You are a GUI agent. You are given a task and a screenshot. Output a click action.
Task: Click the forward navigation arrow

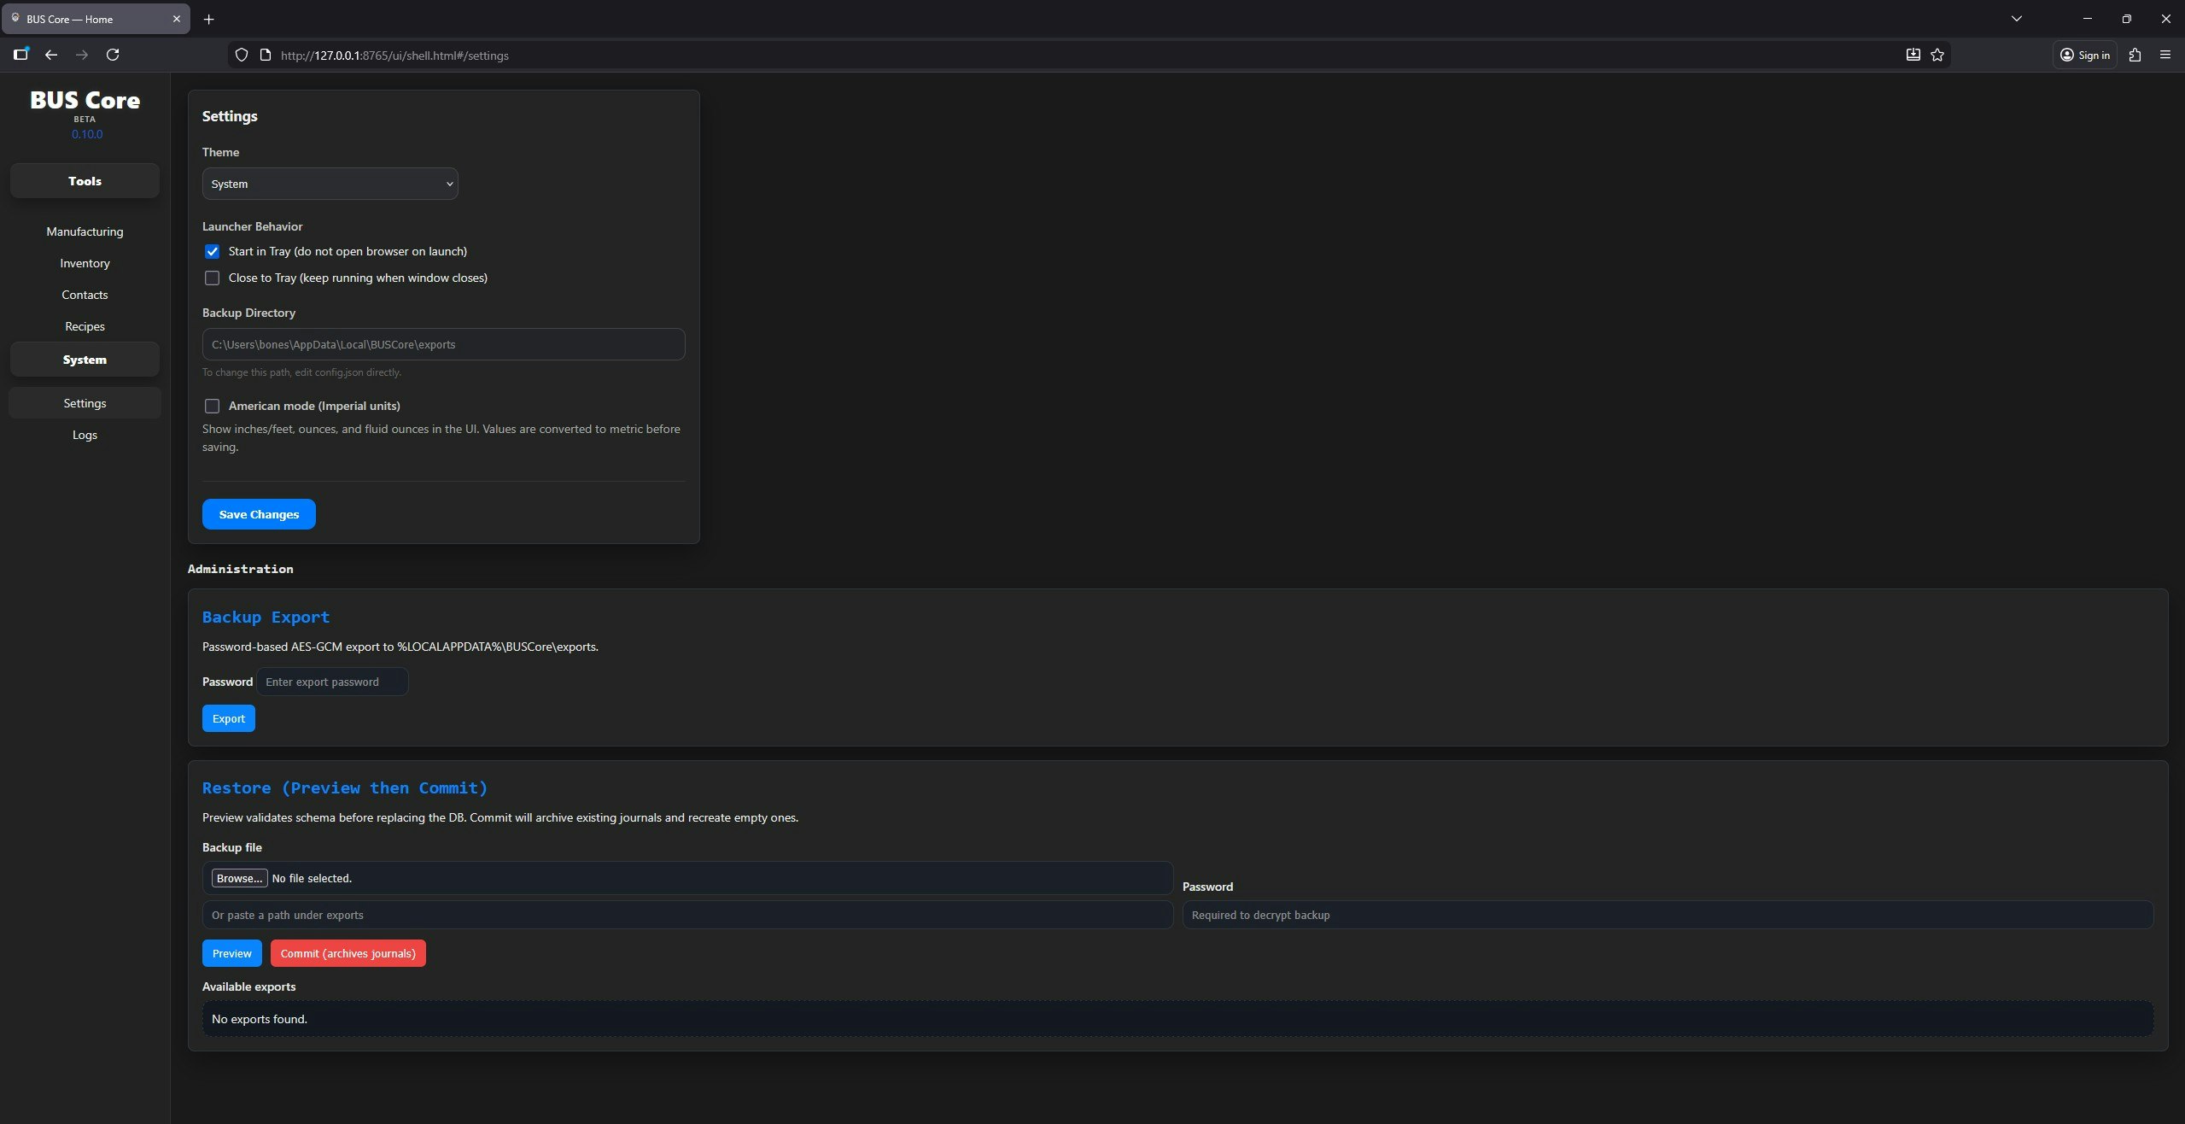(x=82, y=55)
